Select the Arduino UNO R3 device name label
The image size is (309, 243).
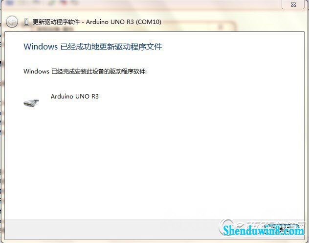75,97
